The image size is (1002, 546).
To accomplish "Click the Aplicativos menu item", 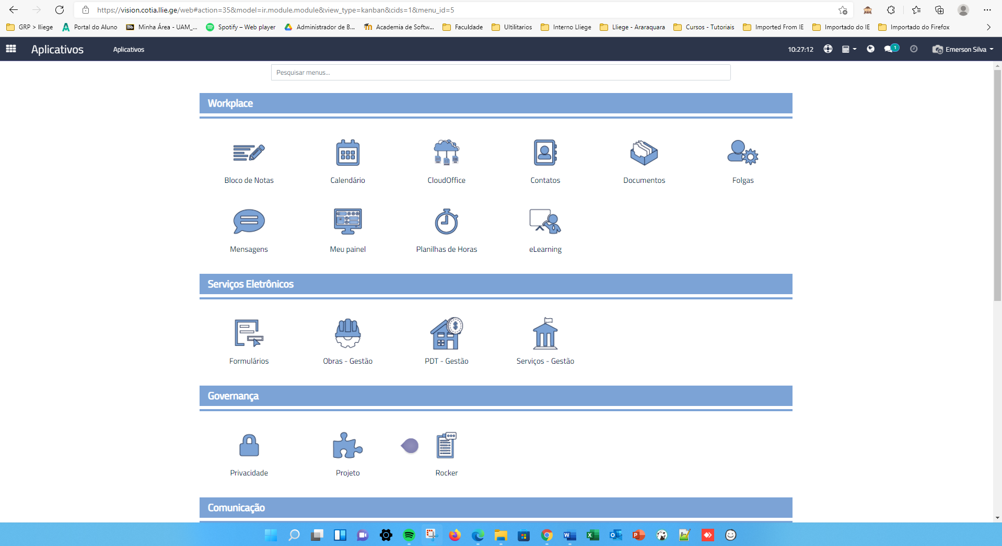I will (129, 50).
